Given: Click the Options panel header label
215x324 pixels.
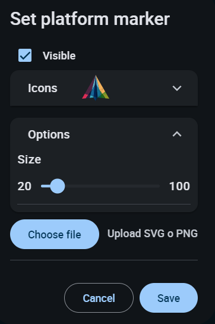Looking at the screenshot, I should (x=49, y=135).
